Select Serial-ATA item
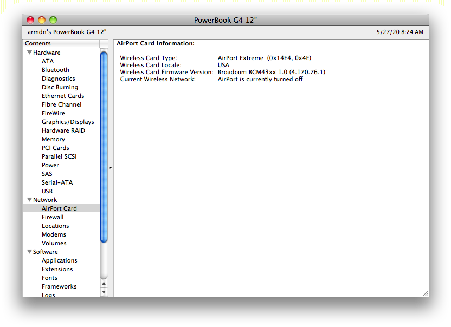This screenshot has height=327, width=451. tap(57, 182)
